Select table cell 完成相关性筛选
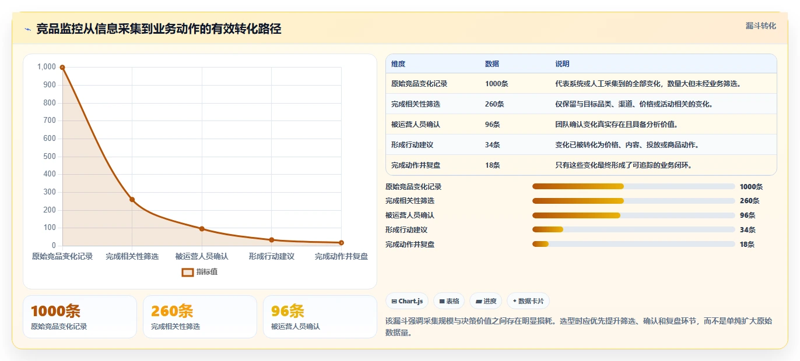The width and height of the screenshot is (800, 361). click(416, 104)
